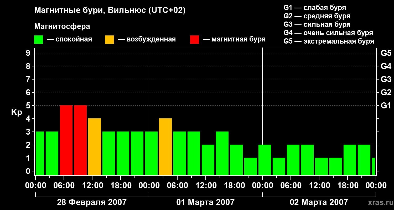The height and width of the screenshot is (210, 394).
Task: Click the '06:00' time label under 28 Февраля
Action: [64, 186]
